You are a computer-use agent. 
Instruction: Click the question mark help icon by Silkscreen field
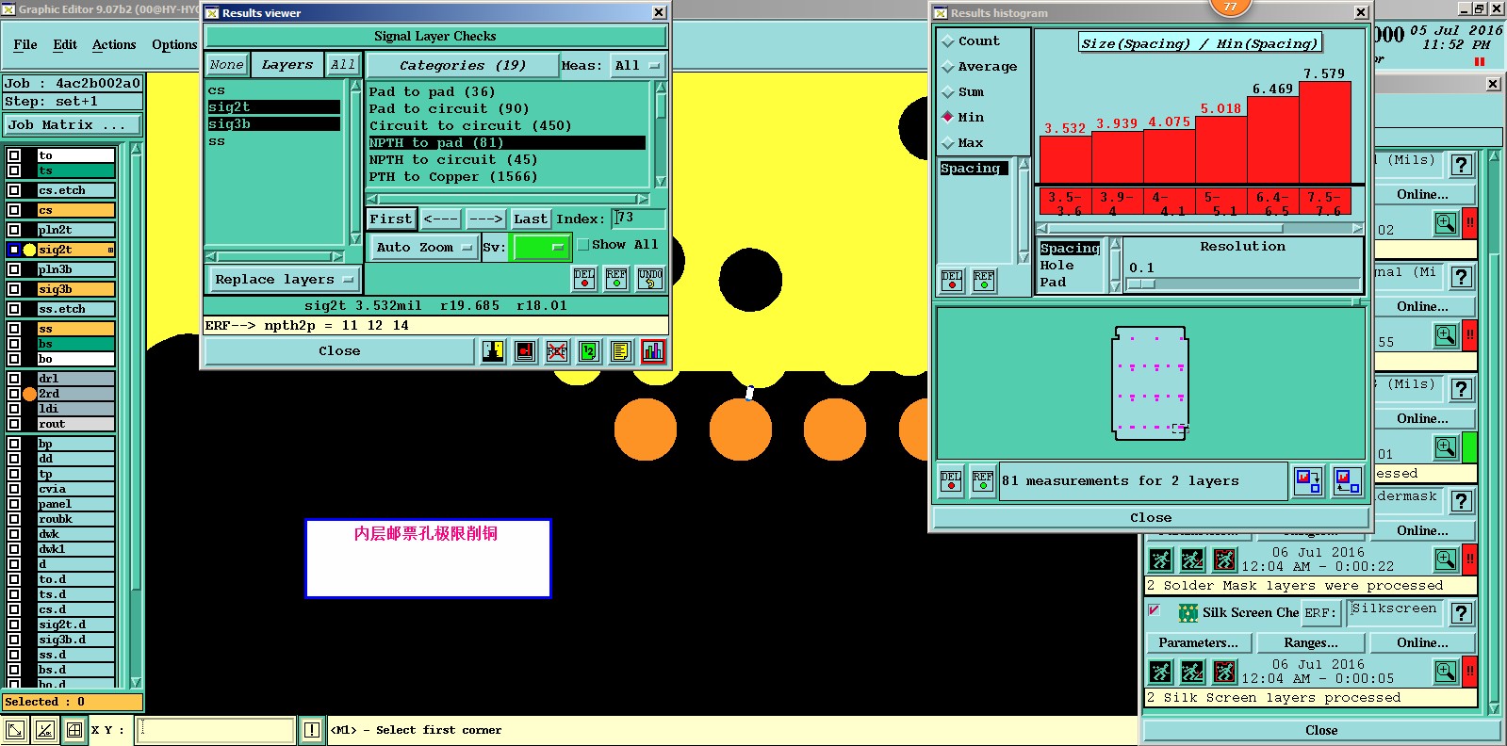(1462, 613)
